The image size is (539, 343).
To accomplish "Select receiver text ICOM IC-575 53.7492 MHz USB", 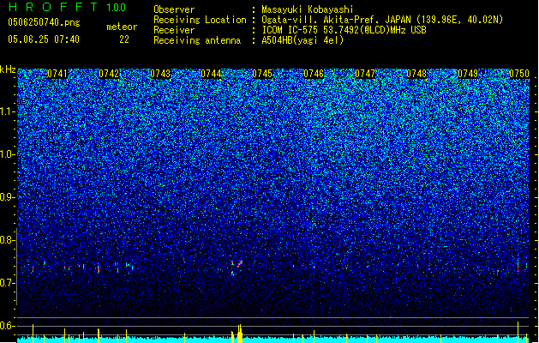I will click(344, 30).
